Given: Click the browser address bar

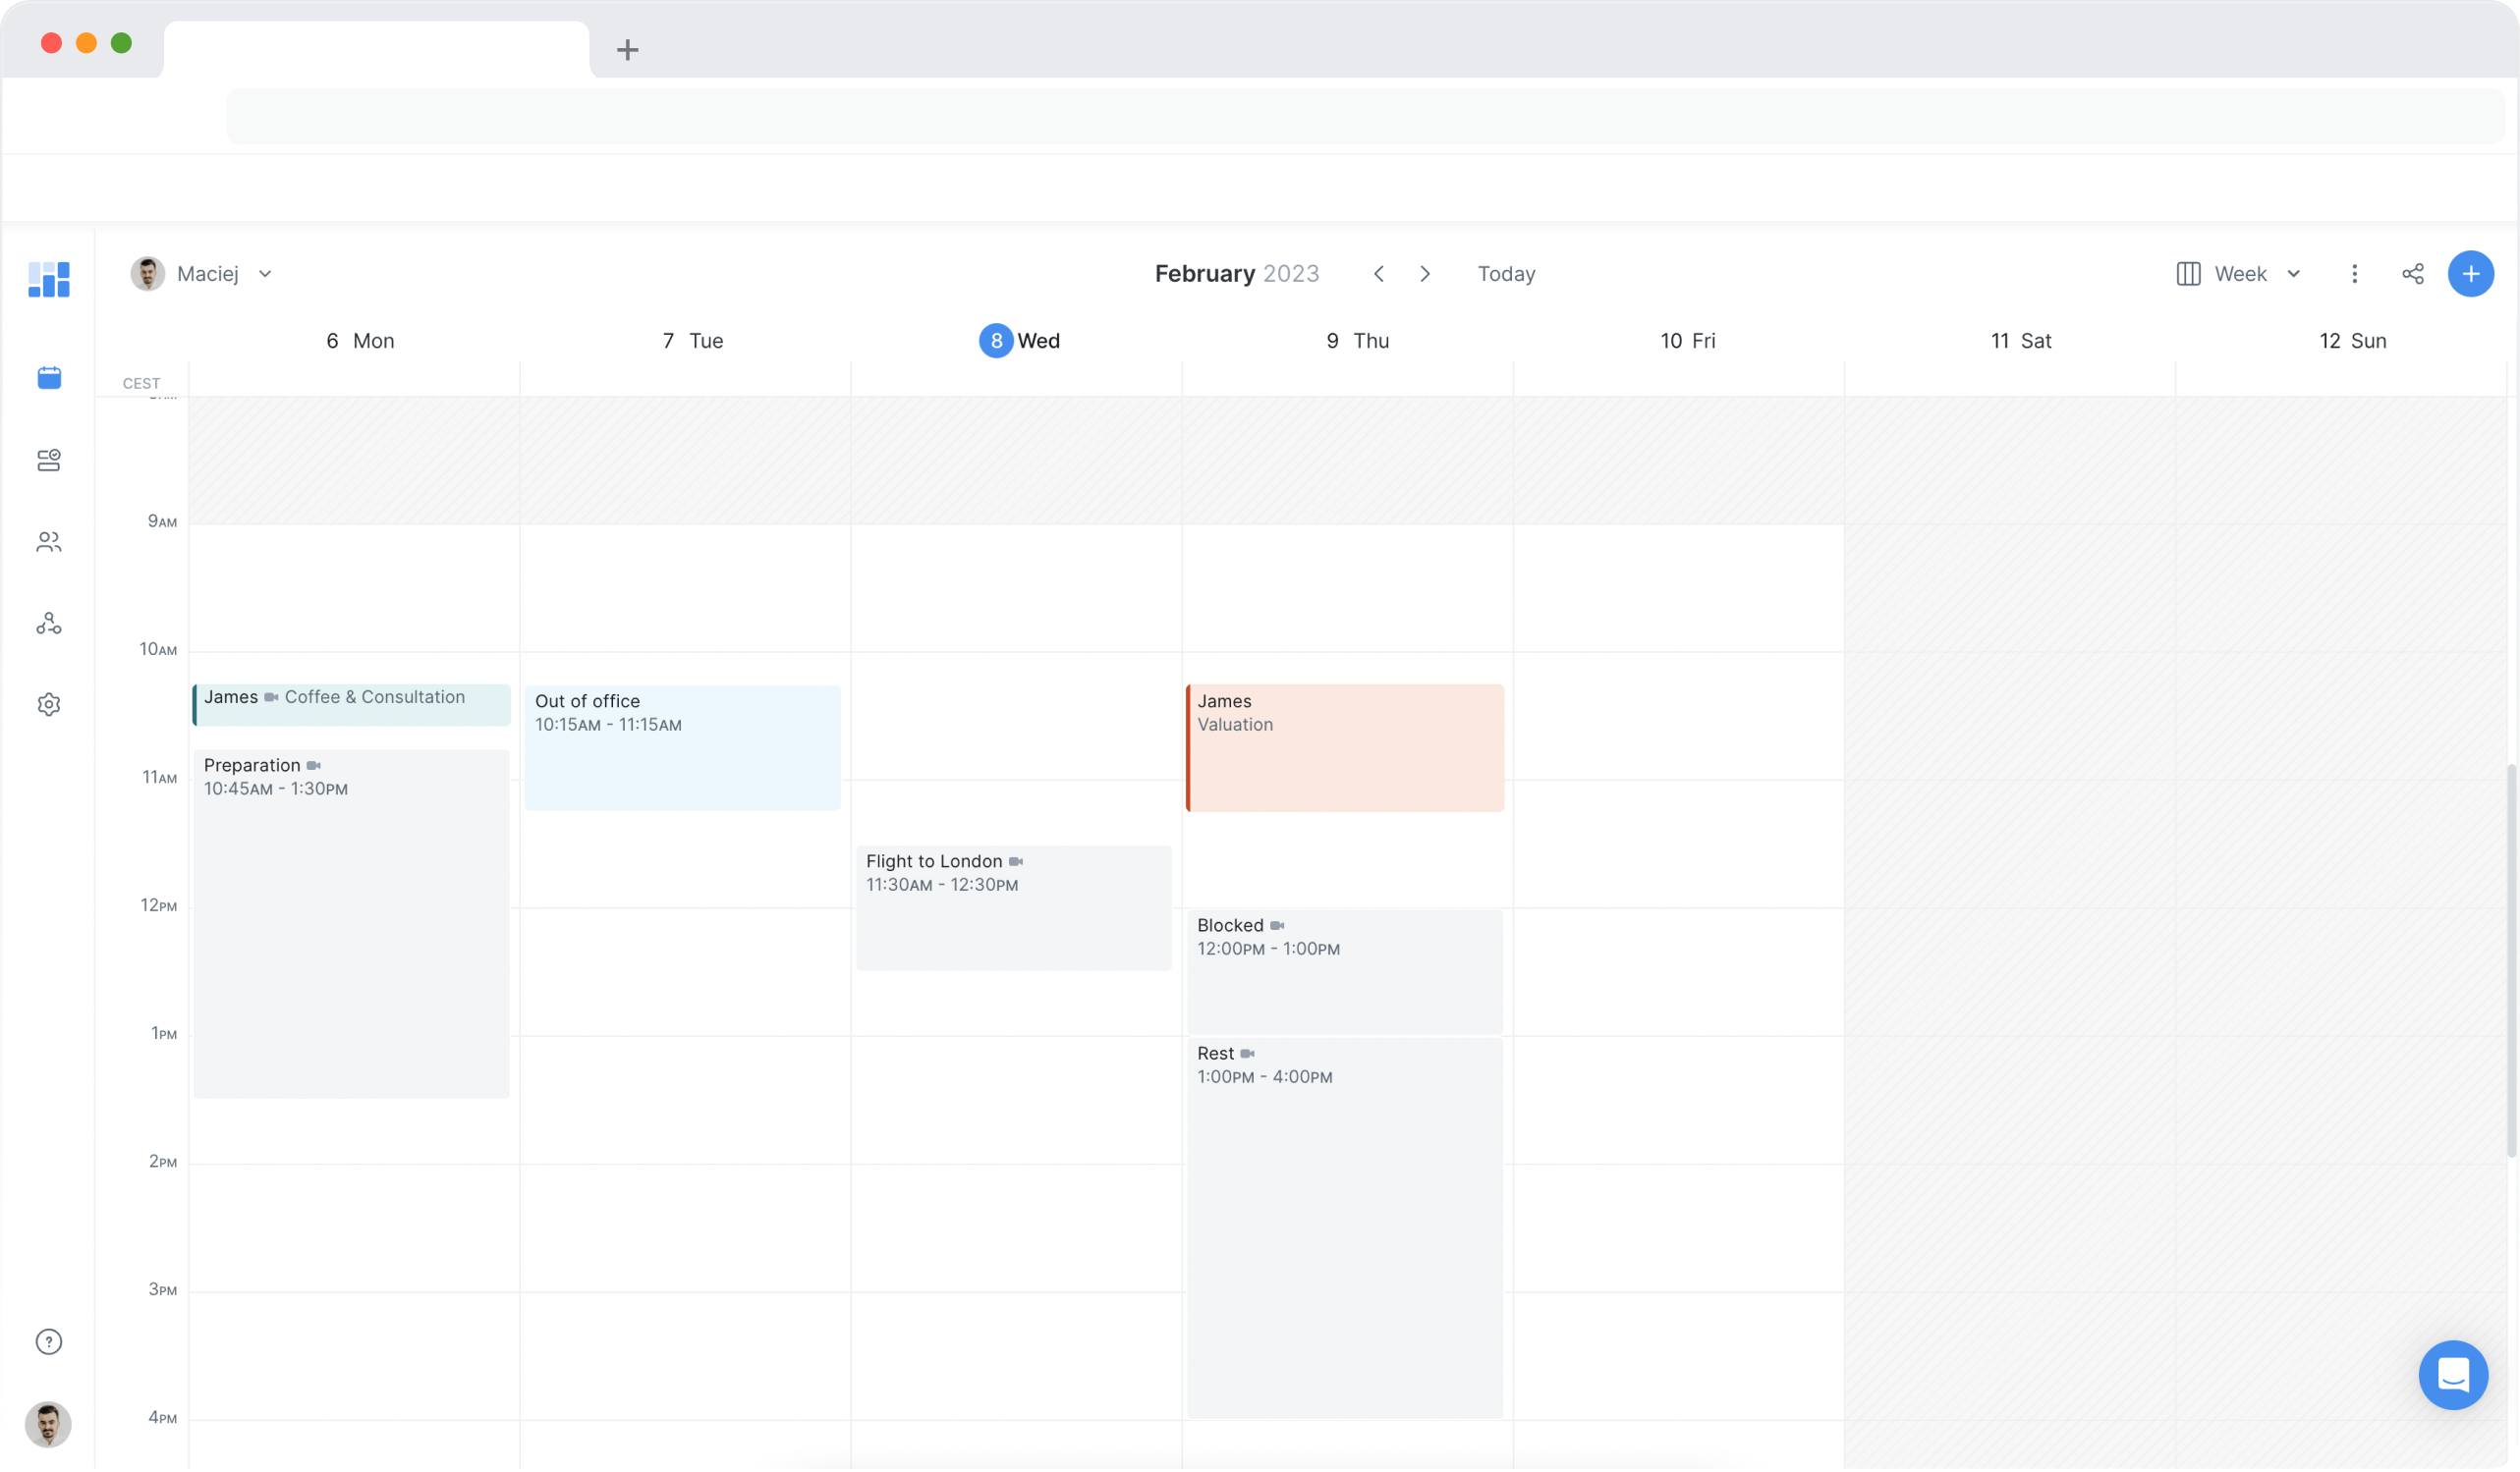Looking at the screenshot, I should (x=1366, y=116).
